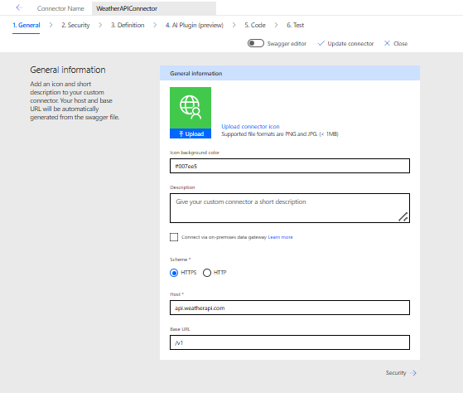Click the Swagger editor label
The height and width of the screenshot is (393, 463).
287,43
